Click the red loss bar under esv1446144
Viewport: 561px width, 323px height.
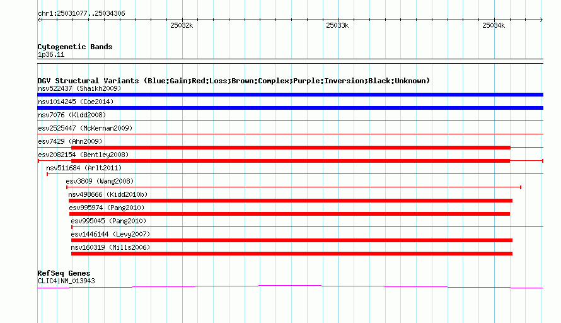coord(292,240)
